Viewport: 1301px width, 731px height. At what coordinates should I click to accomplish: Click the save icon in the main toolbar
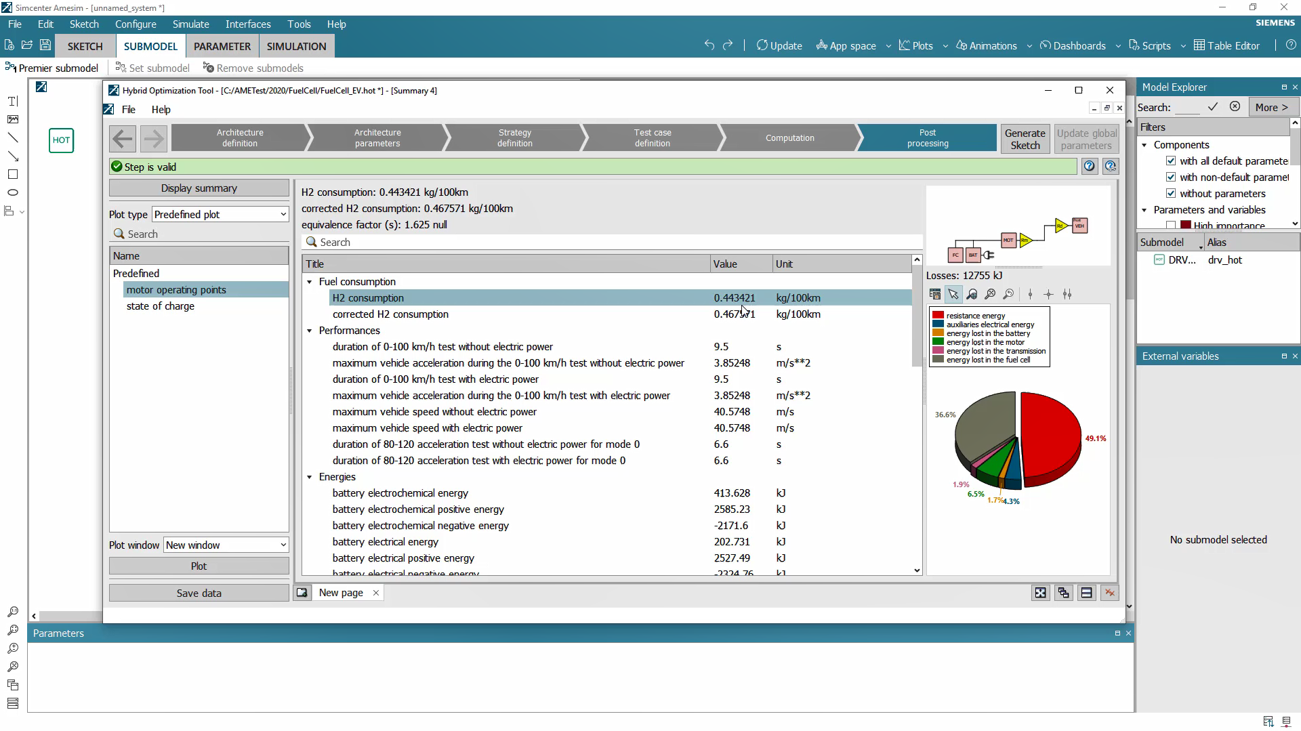(45, 45)
